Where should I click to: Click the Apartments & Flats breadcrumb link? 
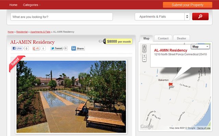(40, 32)
